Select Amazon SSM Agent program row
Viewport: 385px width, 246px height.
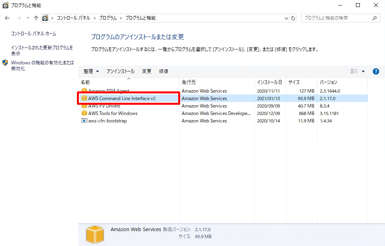(x=223, y=91)
